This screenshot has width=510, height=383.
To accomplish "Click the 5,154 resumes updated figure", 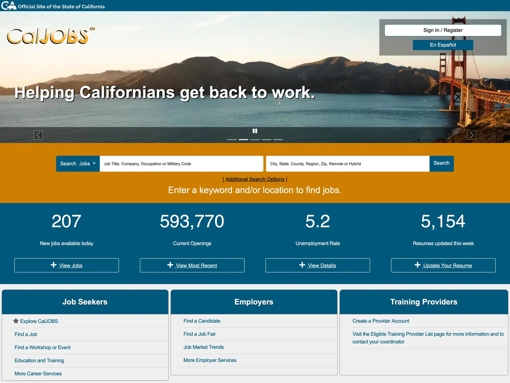I will [443, 221].
